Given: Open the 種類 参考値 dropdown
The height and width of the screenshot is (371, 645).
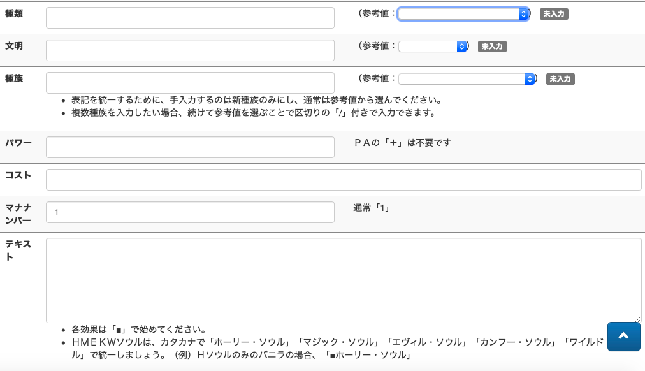Looking at the screenshot, I should 463,14.
